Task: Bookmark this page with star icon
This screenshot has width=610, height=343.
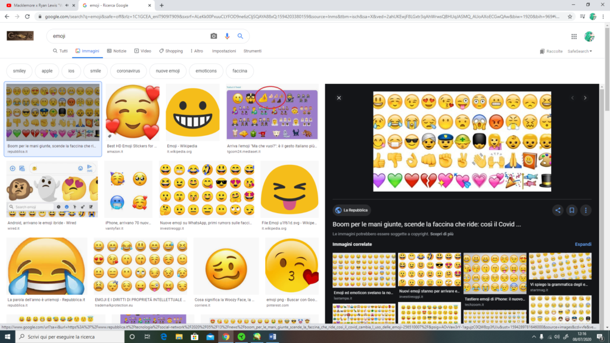Action: coord(570,16)
